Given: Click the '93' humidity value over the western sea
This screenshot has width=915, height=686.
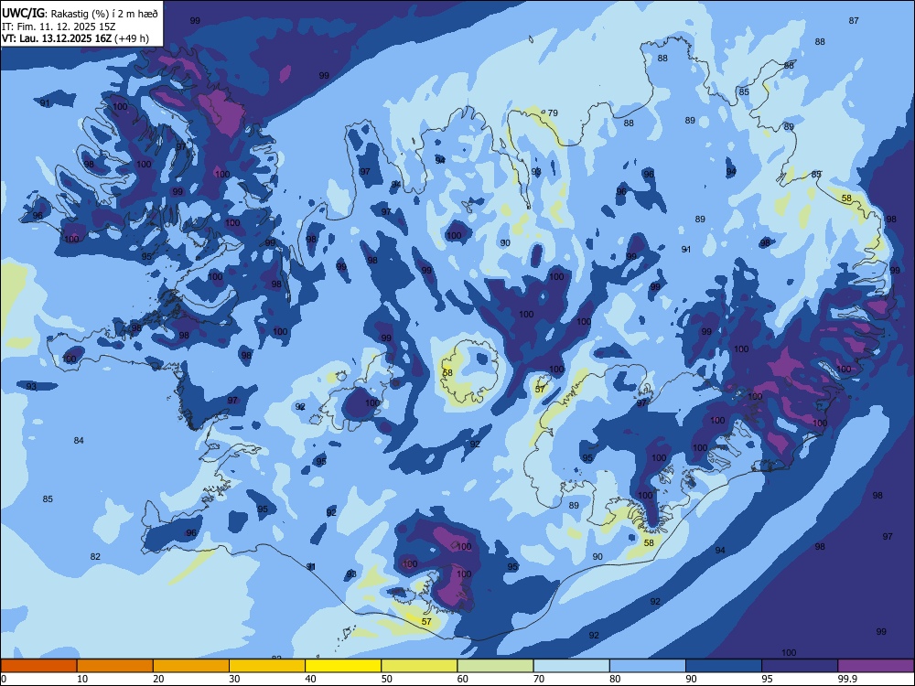Looking at the screenshot, I should 31,387.
